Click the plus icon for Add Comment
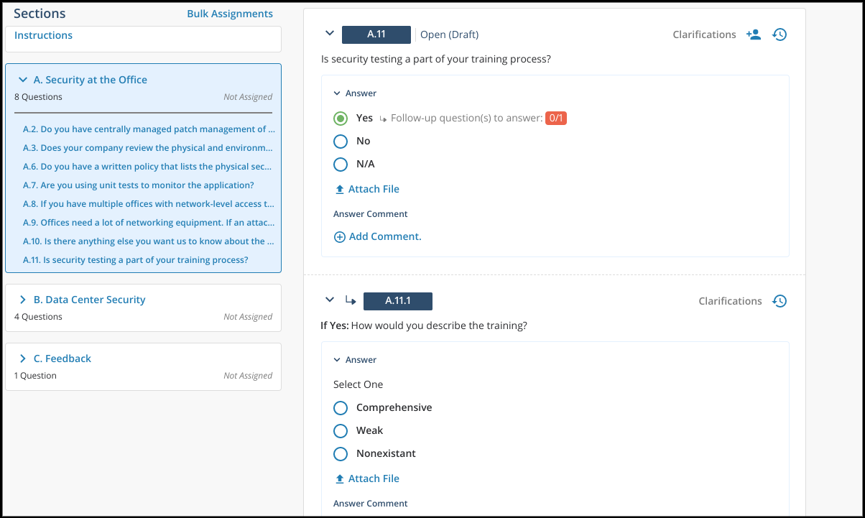Screen dimensions: 865x518 [340, 236]
